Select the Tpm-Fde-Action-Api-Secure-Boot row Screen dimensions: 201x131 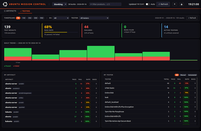[x=150, y=121]
